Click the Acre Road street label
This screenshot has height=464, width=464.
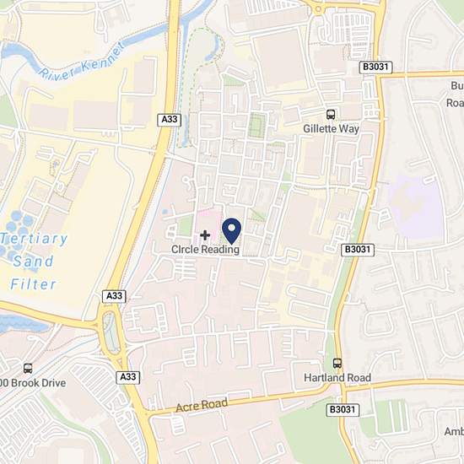click(x=202, y=405)
